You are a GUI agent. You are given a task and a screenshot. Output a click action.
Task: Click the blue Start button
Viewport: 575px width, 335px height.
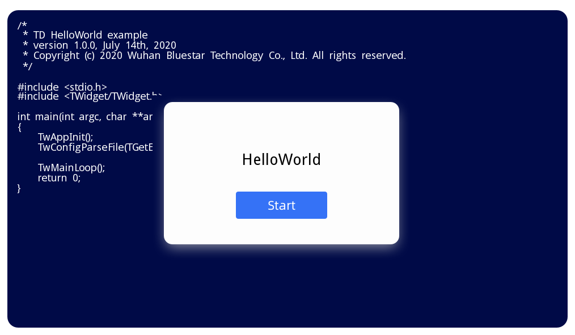(281, 205)
